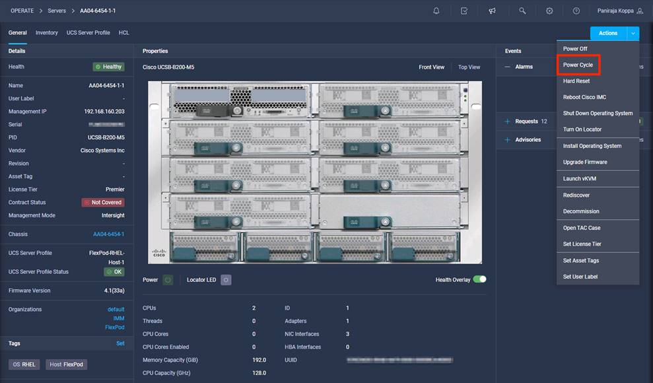The width and height of the screenshot is (653, 383).
Task: Click the chassis front view image
Action: click(315, 172)
